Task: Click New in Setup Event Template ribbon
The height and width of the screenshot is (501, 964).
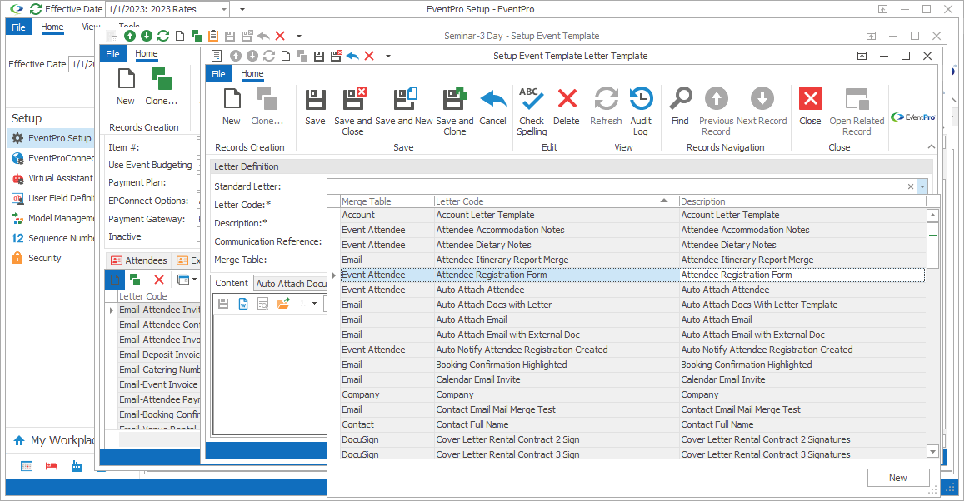Action: (126, 87)
